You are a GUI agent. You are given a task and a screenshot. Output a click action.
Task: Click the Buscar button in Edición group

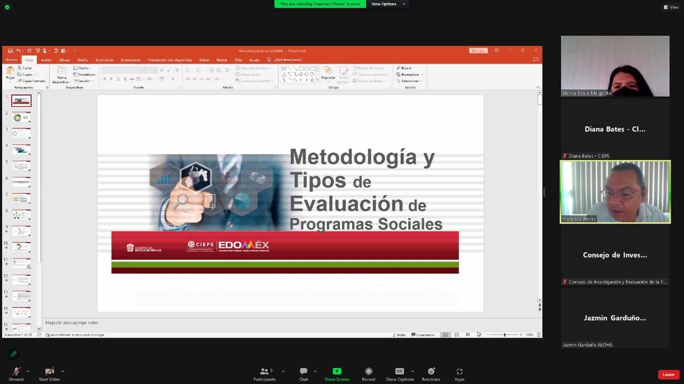pos(405,68)
